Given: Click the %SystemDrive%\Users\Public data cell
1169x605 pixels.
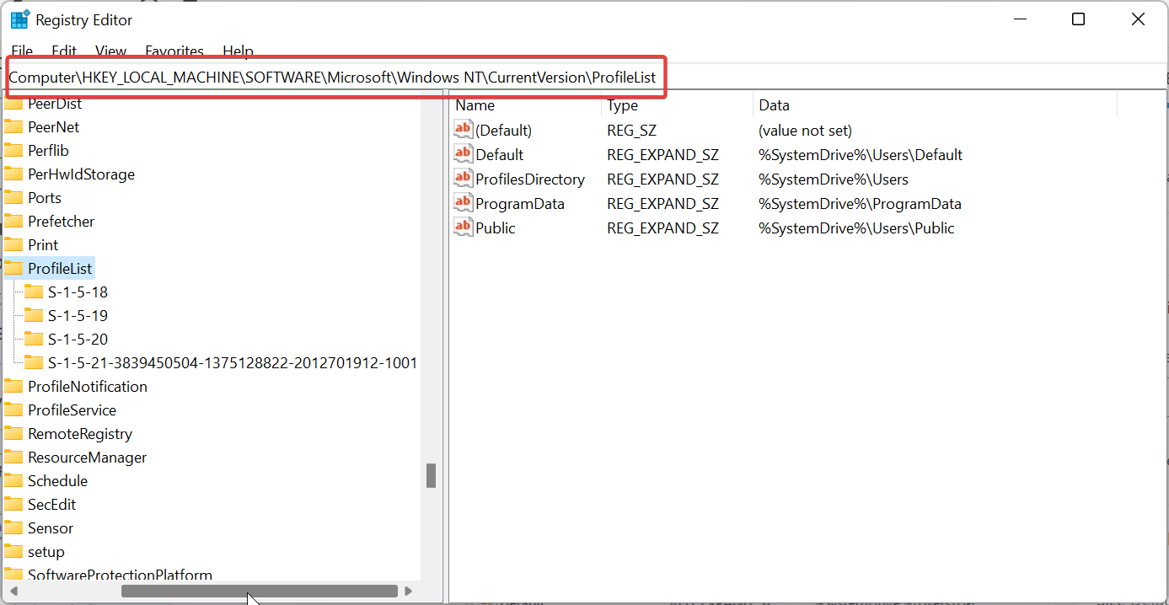Looking at the screenshot, I should pos(856,228).
